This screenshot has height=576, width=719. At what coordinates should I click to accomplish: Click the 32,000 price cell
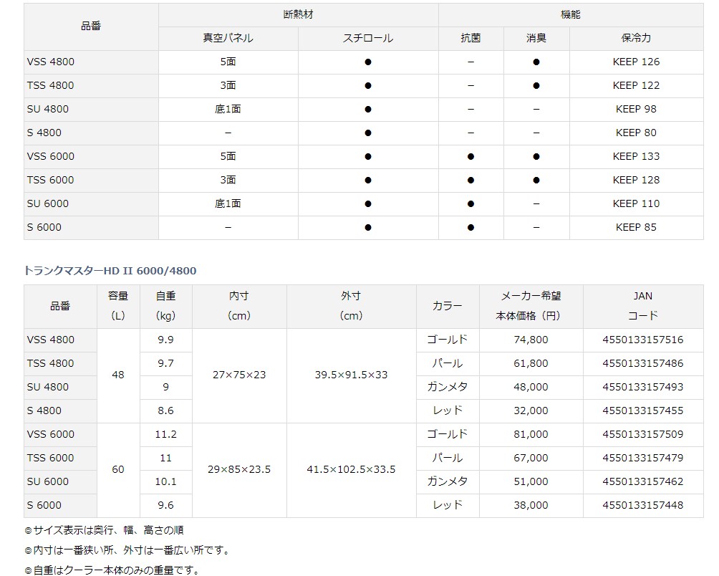pyautogui.click(x=531, y=411)
